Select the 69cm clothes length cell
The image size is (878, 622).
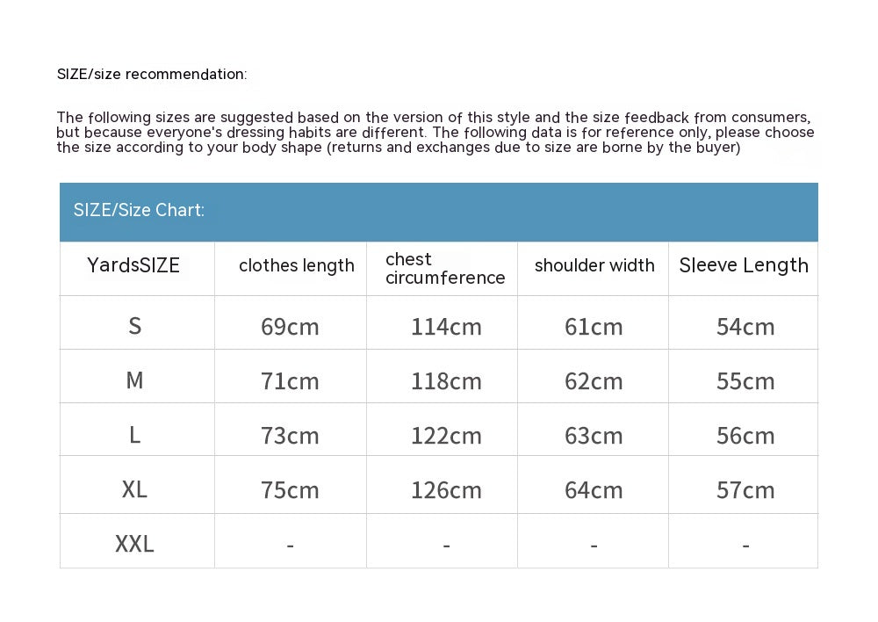click(x=290, y=327)
